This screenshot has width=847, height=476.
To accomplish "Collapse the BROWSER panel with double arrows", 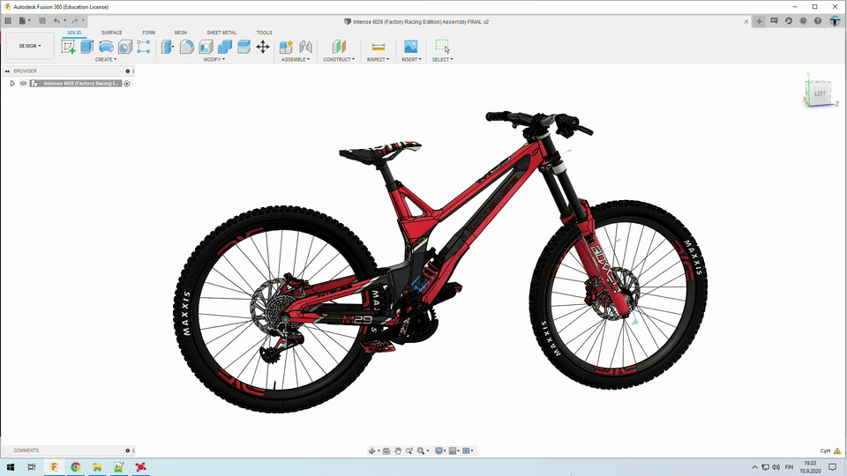I will (x=7, y=71).
